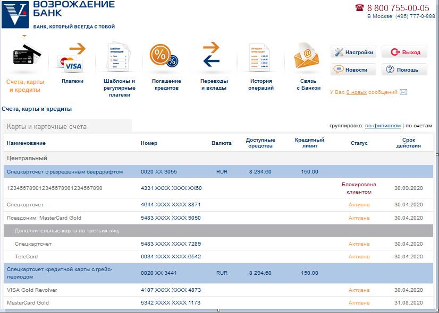Open account 'Спецкартсчет с разрешенным овердрафтом'
The height and width of the screenshot is (313, 439).
(x=65, y=171)
